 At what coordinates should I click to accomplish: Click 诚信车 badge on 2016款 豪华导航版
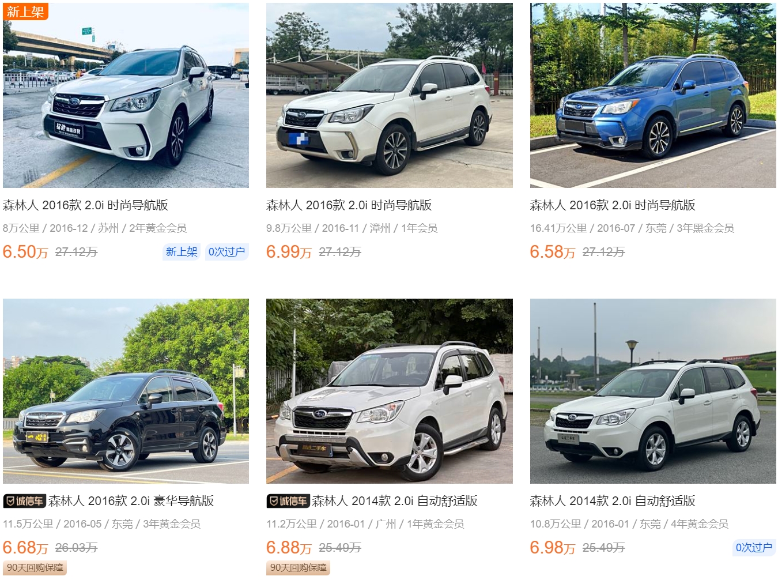(24, 501)
